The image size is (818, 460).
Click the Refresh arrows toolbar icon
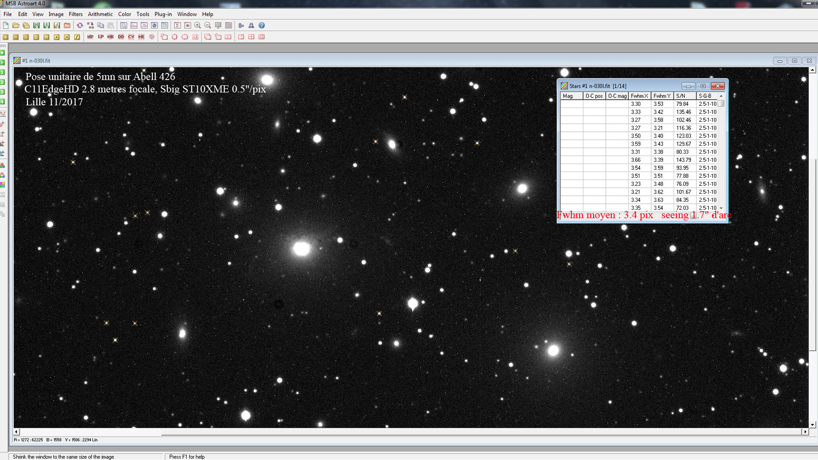pyautogui.click(x=80, y=26)
